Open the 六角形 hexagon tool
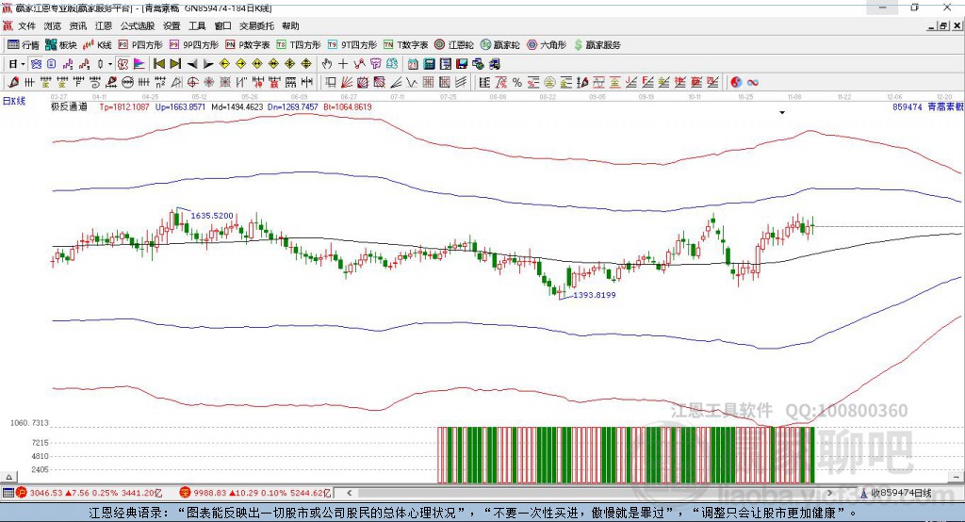The image size is (965, 522). (x=546, y=44)
